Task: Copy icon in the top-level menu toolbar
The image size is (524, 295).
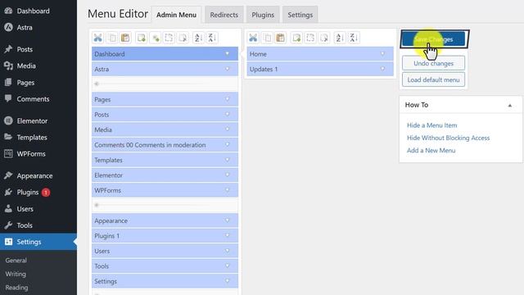Action: coord(112,38)
